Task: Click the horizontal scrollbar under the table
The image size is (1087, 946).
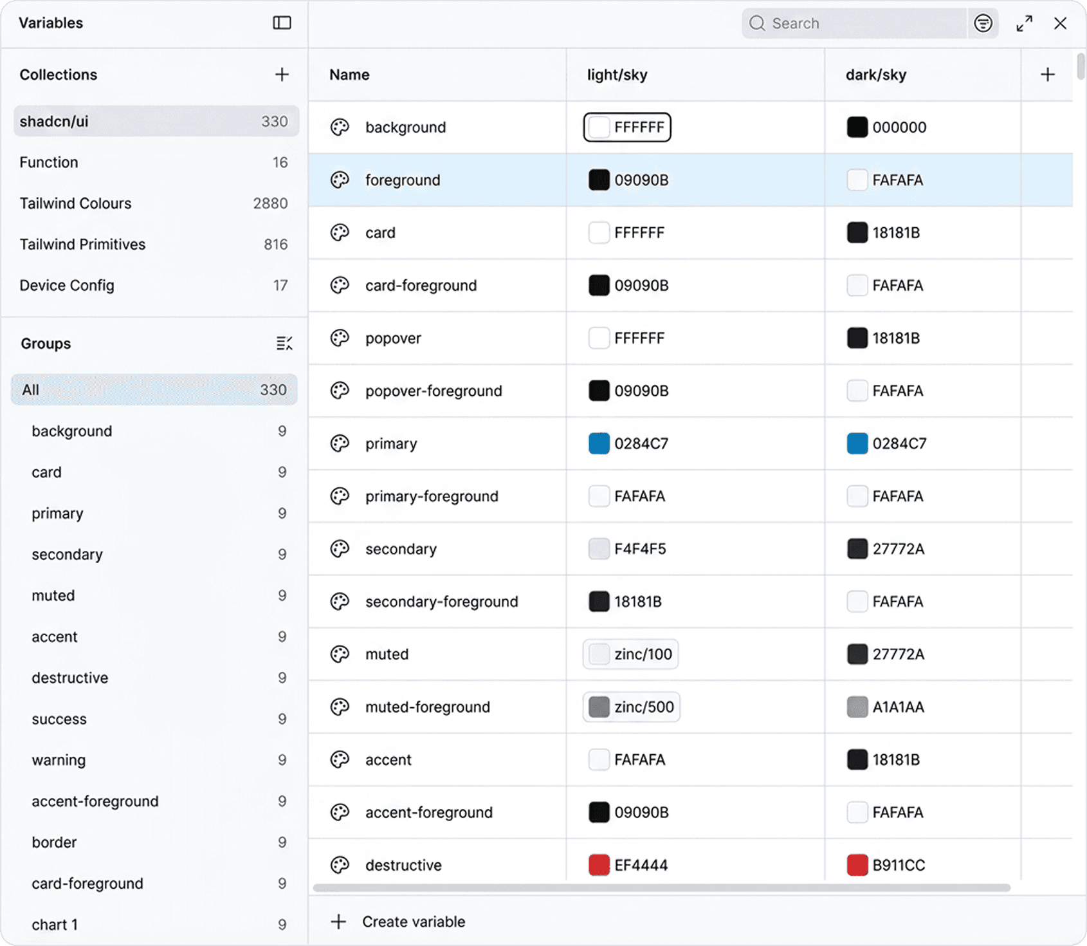Action: pos(661,888)
